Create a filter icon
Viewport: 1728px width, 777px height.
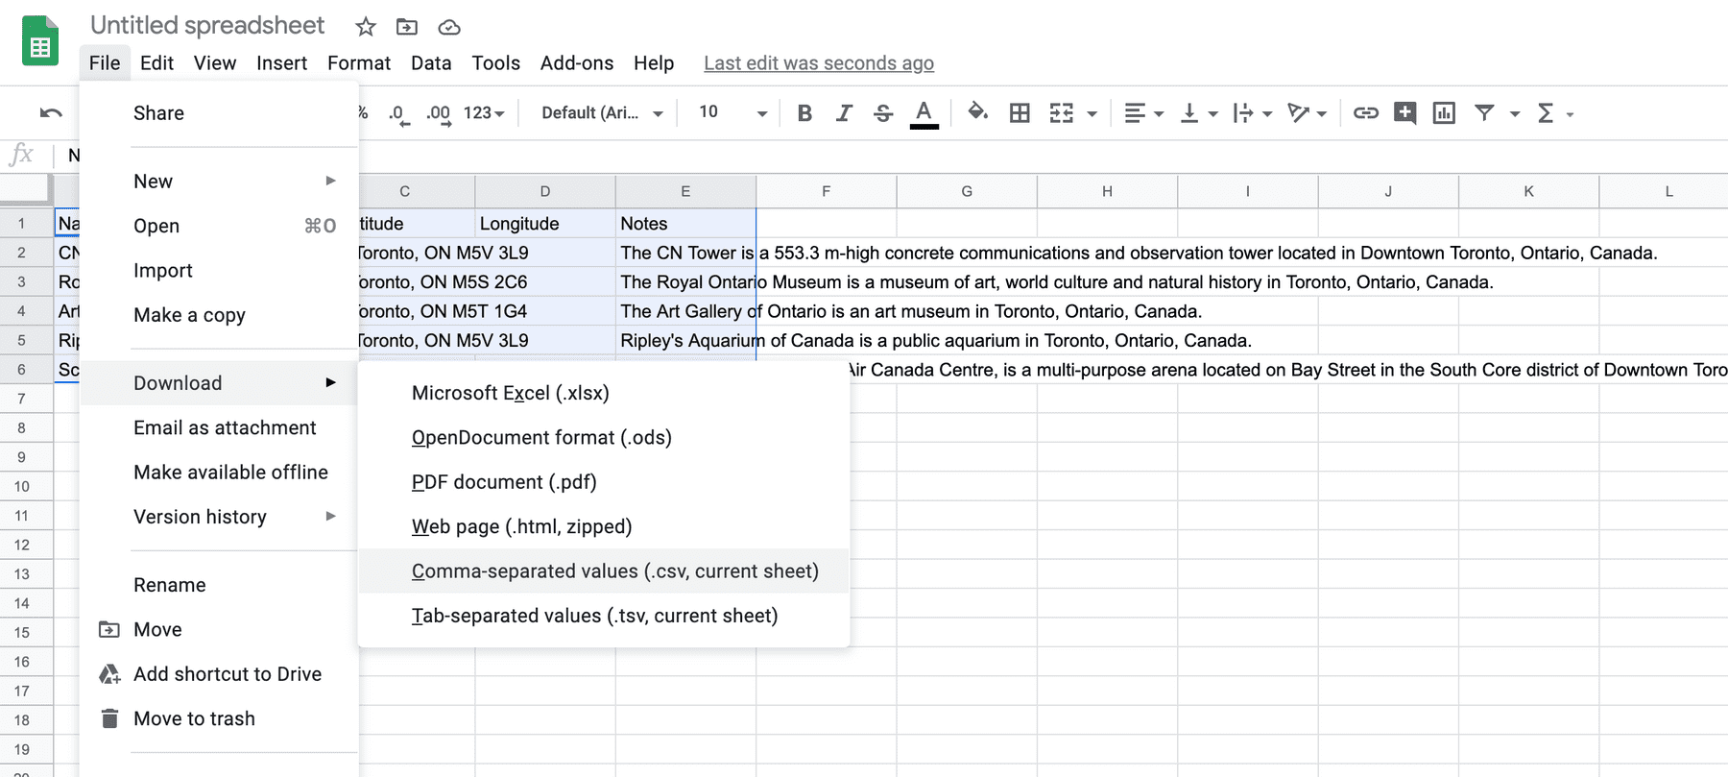click(x=1484, y=113)
